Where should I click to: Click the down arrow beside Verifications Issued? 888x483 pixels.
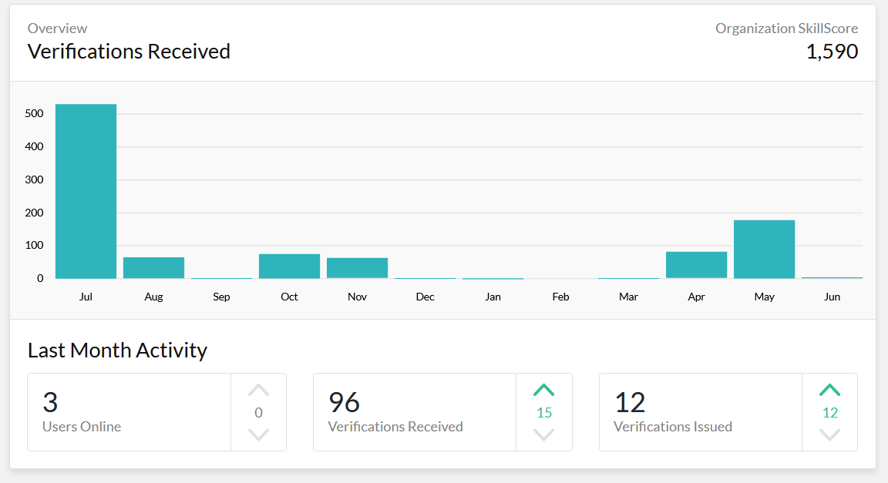[x=829, y=434]
